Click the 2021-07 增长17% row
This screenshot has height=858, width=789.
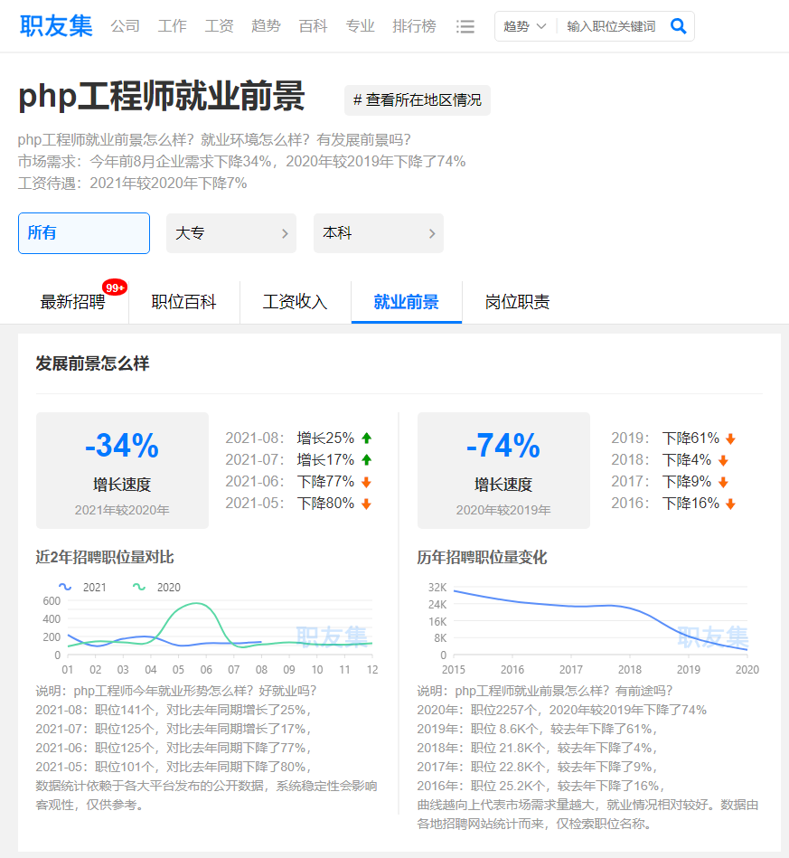tap(299, 460)
